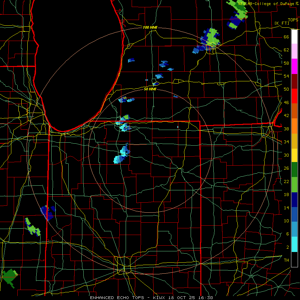The height and width of the screenshot is (300, 300).
Task: Click the "42" scale value
Action: tap(286, 116)
